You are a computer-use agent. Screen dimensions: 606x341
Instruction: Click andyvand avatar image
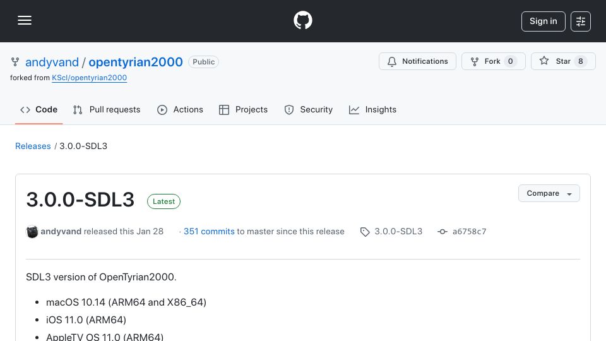pos(32,232)
